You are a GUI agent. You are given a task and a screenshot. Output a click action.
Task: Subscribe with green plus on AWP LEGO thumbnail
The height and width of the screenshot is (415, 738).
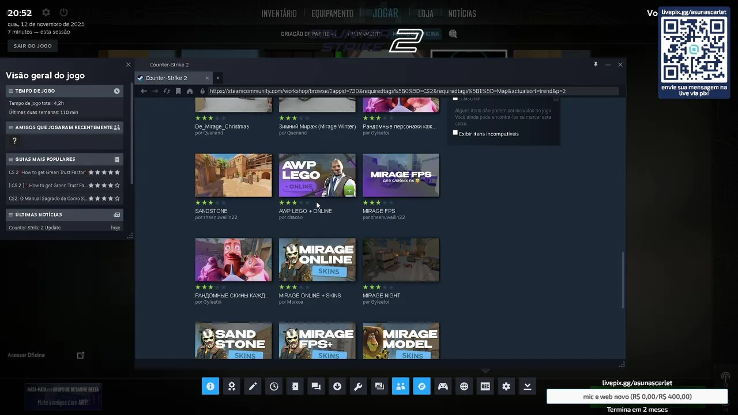350,191
